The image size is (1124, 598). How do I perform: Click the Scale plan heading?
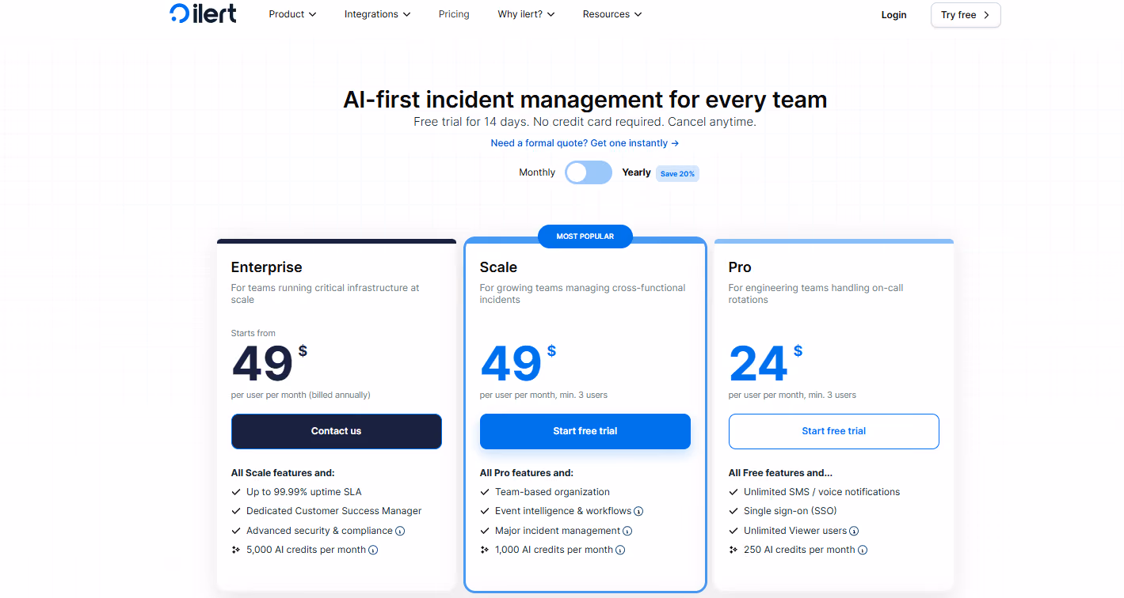click(498, 267)
